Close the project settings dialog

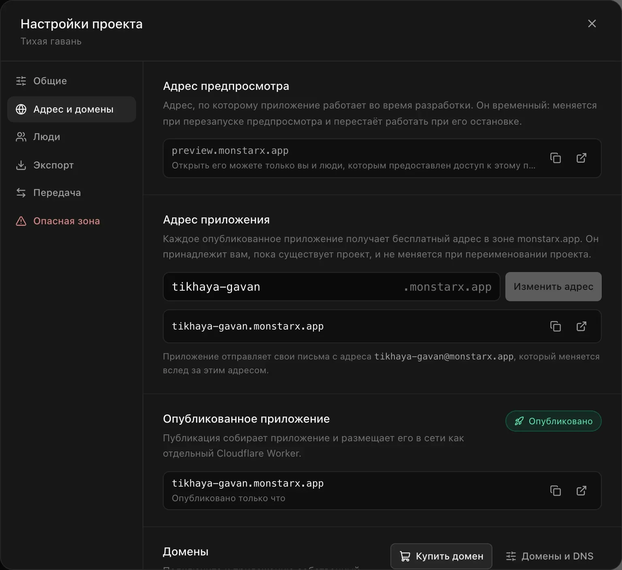[592, 24]
